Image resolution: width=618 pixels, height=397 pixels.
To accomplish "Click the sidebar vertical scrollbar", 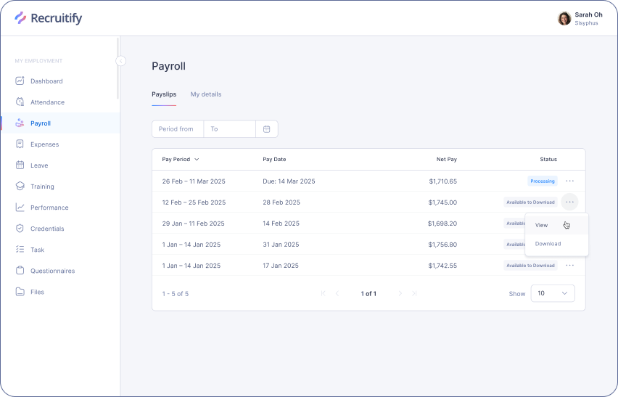I will tap(118, 67).
